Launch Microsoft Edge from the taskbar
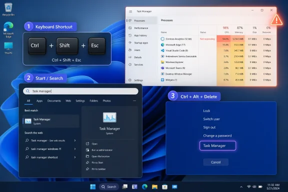Image resolution: width=288 pixels, height=192 pixels. pyautogui.click(x=144, y=187)
